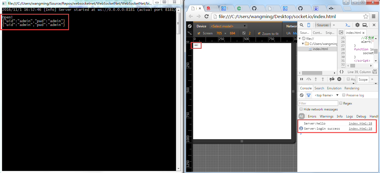This screenshot has width=380, height=173.
Task: Bookmark this page with star icon
Action: pyautogui.click(x=366, y=16)
